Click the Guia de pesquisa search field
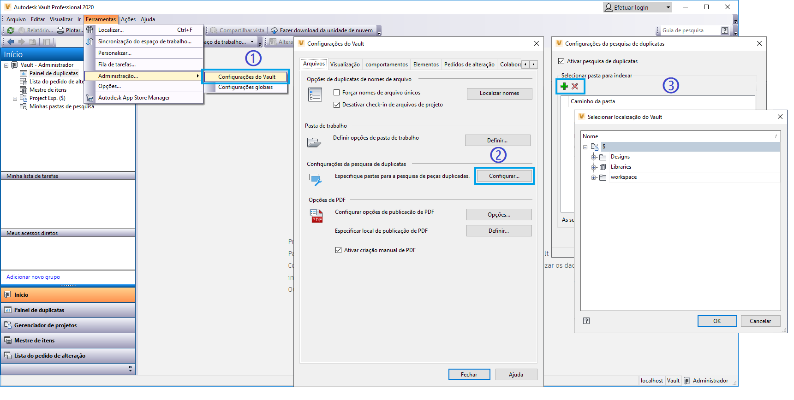This screenshot has height=400, width=794. 690,30
